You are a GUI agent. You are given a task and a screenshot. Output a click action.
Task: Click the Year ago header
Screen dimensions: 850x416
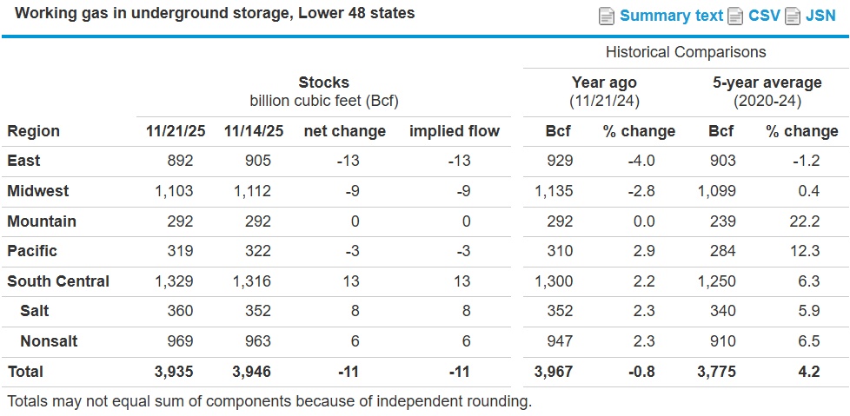[x=604, y=83]
